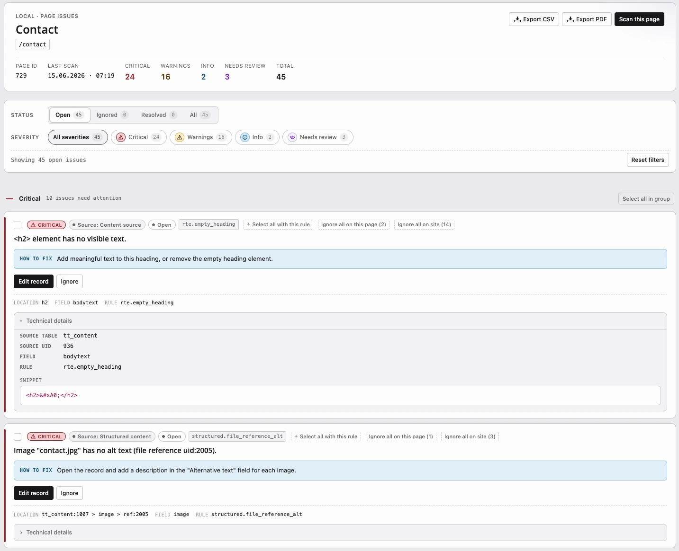
Task: Select all with rule structured.file_reference_alt
Action: pyautogui.click(x=326, y=436)
